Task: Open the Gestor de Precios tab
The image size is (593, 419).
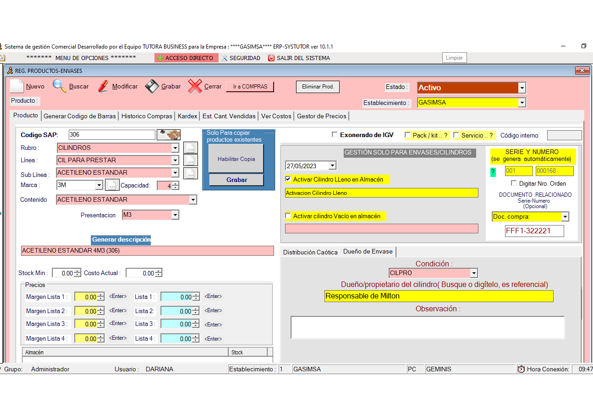Action: [x=322, y=116]
